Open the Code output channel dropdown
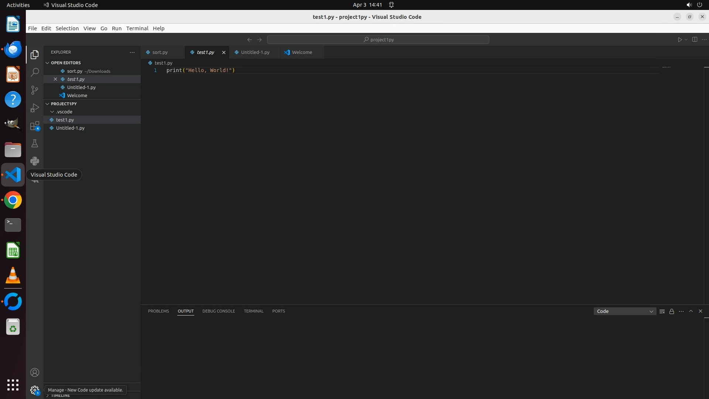Image resolution: width=709 pixels, height=399 pixels. [x=625, y=311]
